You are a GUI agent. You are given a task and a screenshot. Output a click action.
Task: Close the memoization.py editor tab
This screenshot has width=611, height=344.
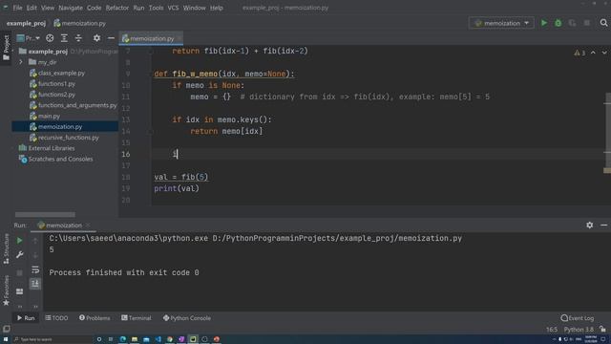[179, 38]
